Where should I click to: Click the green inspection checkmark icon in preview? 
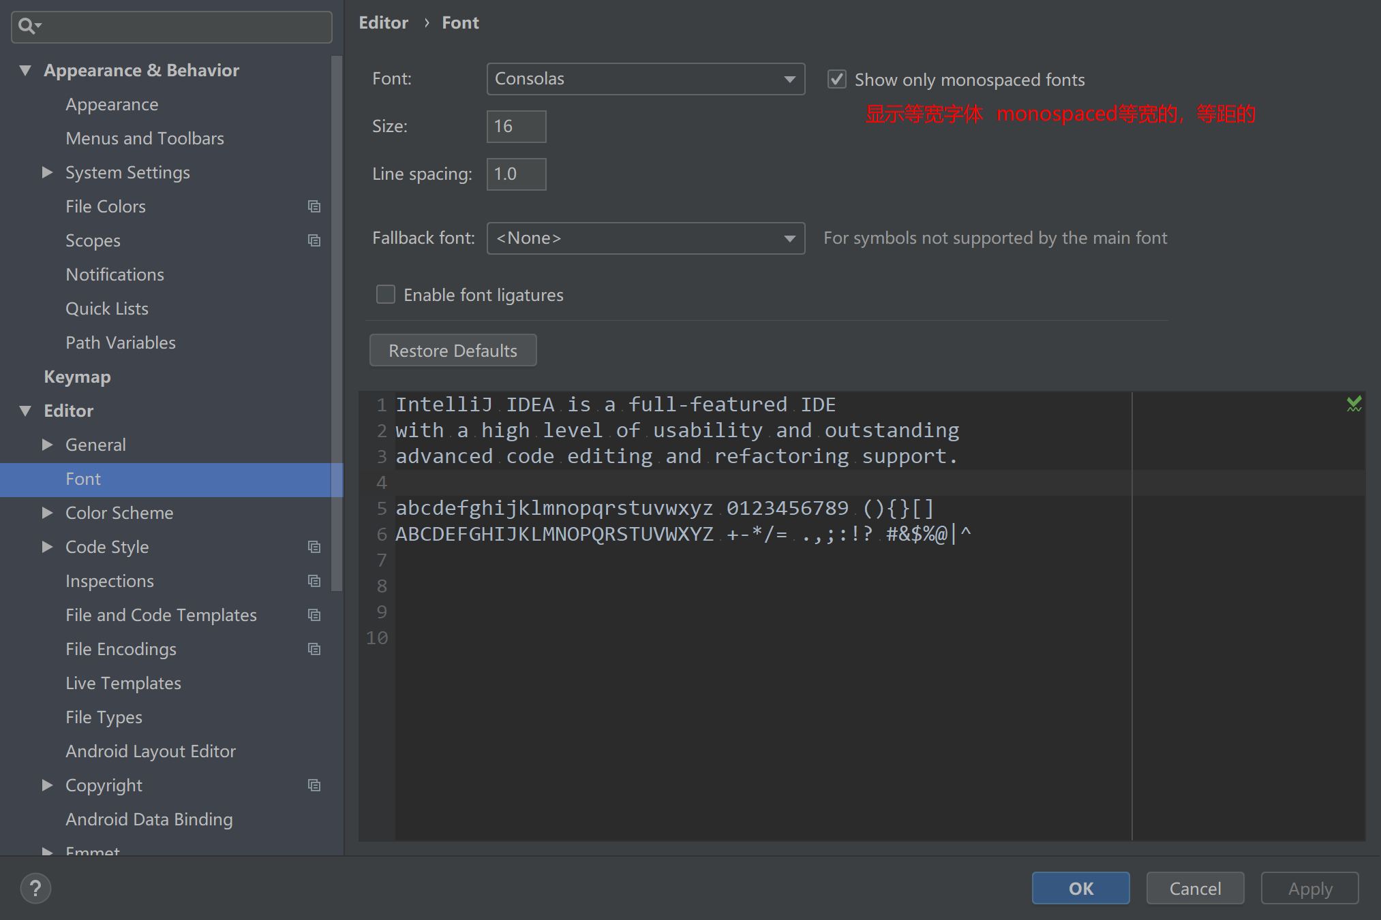tap(1354, 404)
